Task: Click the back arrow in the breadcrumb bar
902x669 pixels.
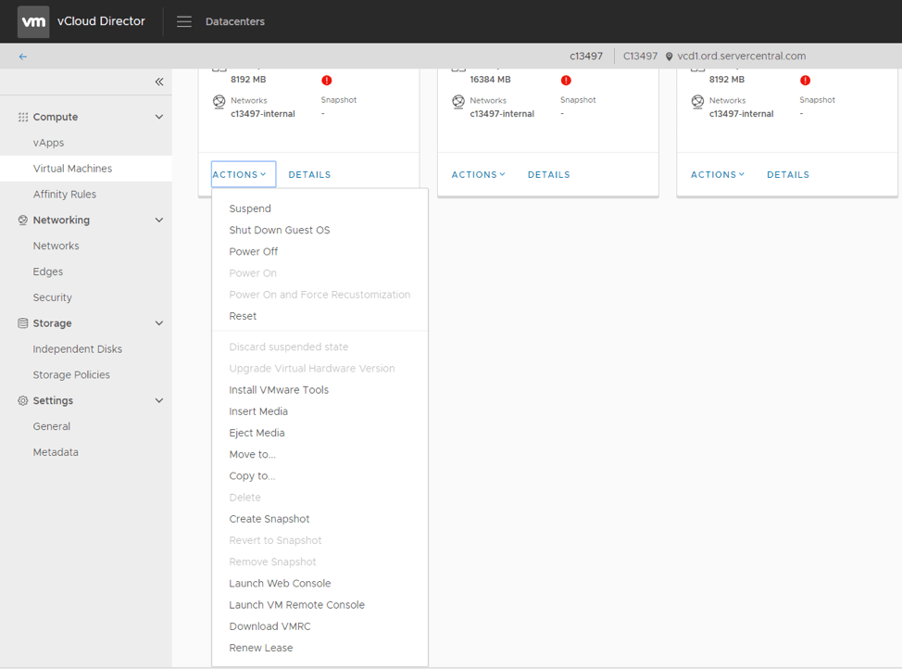Action: 21,56
